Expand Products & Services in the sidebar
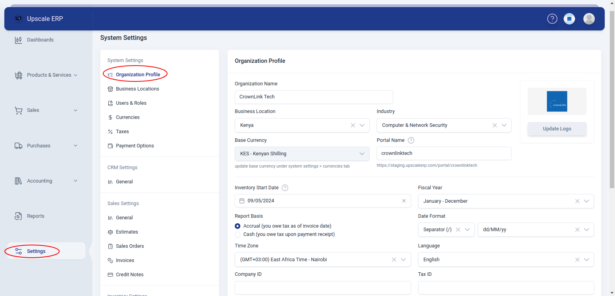This screenshot has height=296, width=615. click(49, 75)
